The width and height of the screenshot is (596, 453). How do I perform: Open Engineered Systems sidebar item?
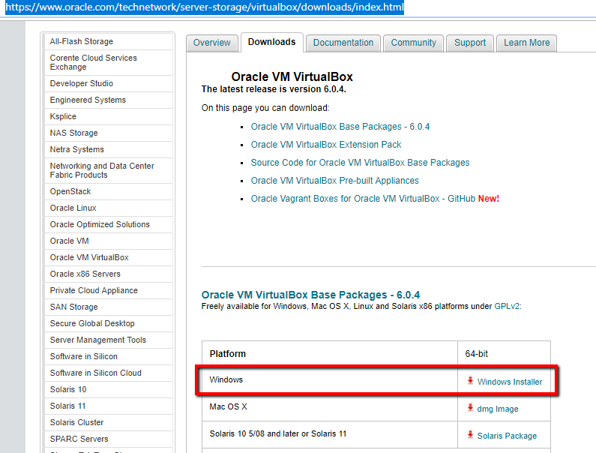pyautogui.click(x=109, y=100)
